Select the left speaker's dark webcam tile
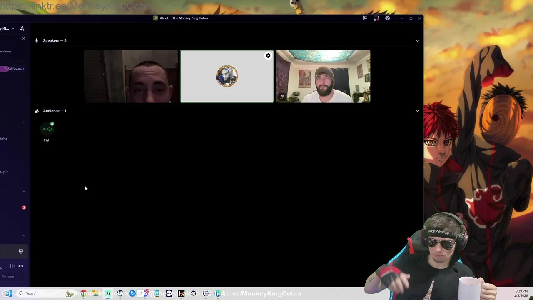This screenshot has height=300, width=533. click(131, 76)
